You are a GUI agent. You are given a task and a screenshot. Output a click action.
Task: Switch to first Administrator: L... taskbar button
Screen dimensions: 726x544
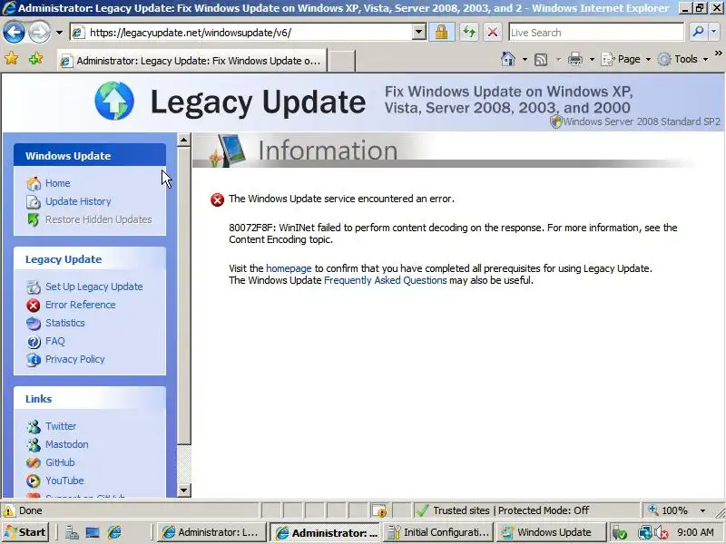click(x=212, y=532)
